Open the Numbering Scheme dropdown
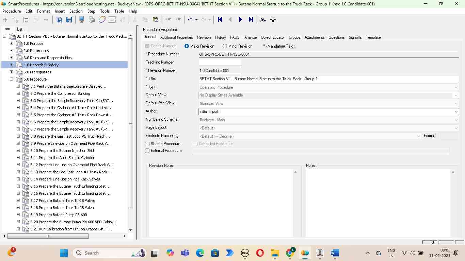The image size is (465, 261). [x=456, y=120]
